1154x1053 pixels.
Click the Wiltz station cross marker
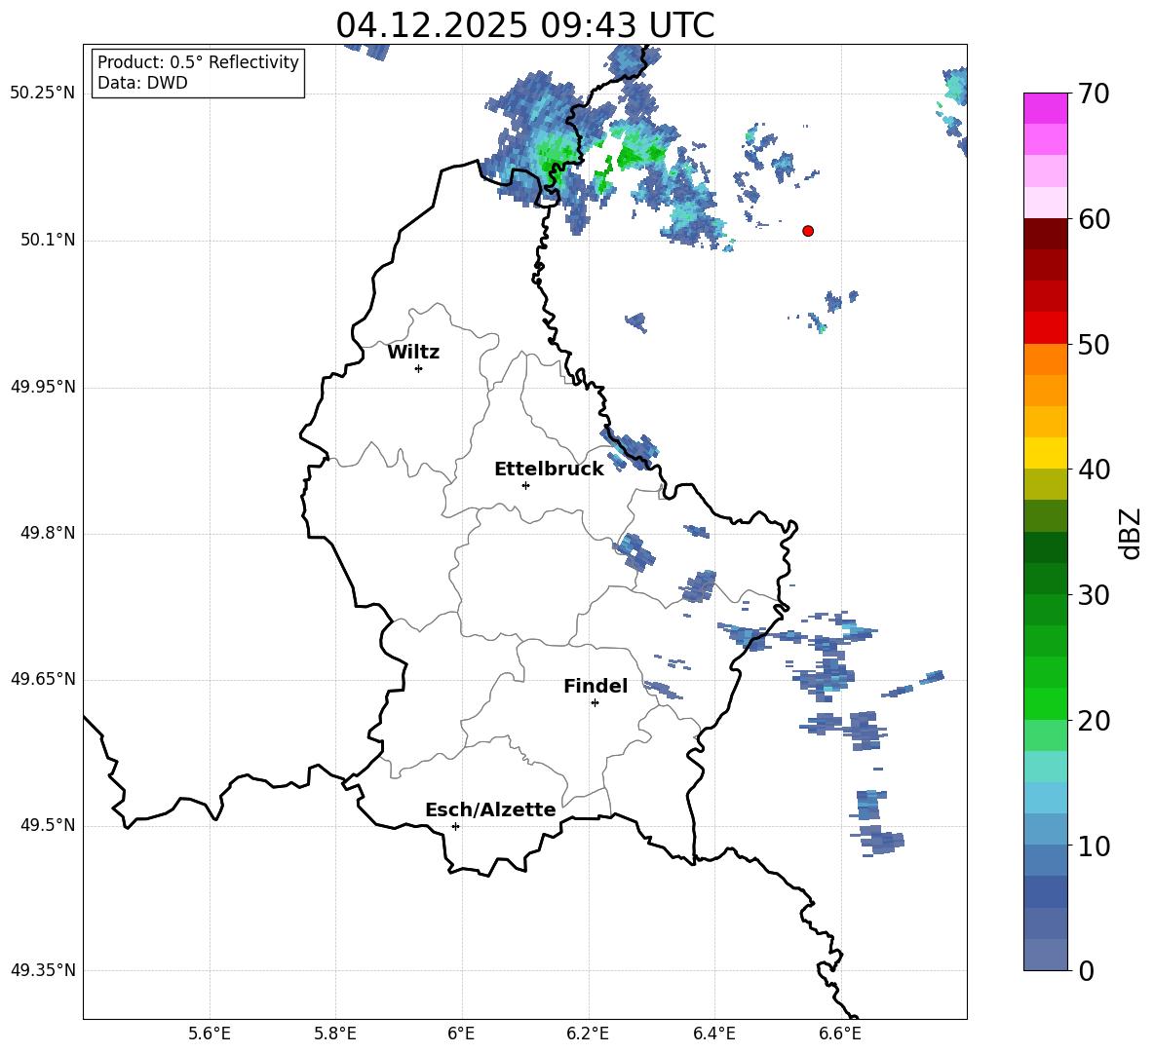pos(419,368)
